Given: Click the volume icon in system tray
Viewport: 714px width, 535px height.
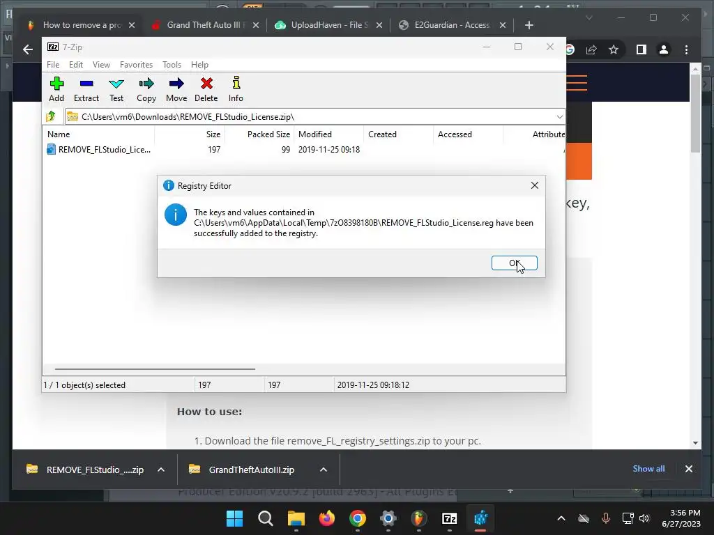Looking at the screenshot, I should (644, 518).
